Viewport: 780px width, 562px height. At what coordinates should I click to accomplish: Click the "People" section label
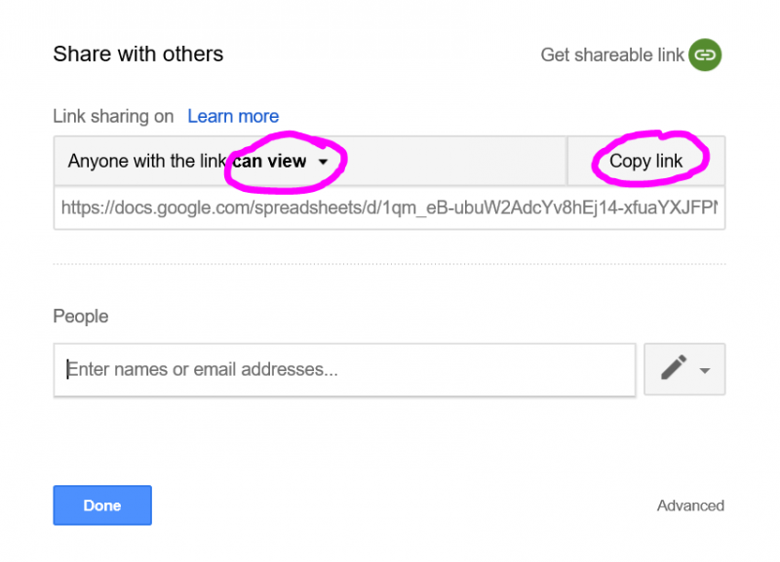tap(81, 317)
